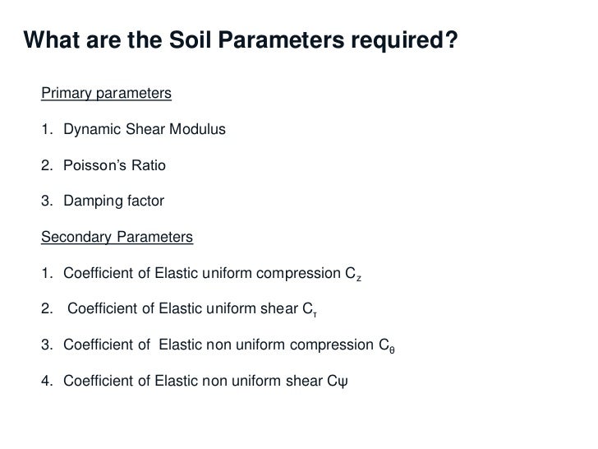Viewport: 598px width, 449px height.
Task: Click the Cψ symbol at line end
Action: [338, 382]
